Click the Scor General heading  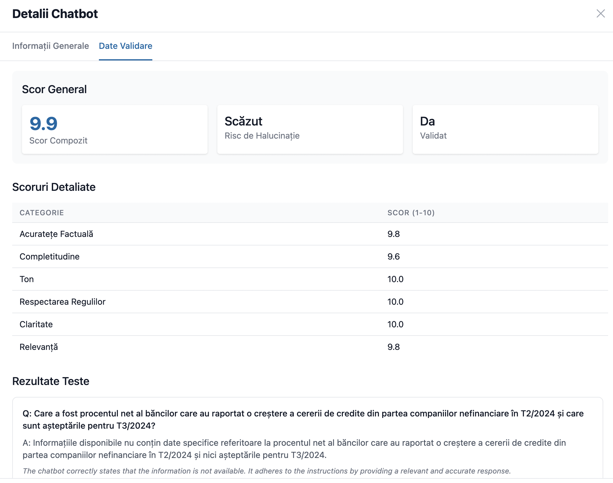click(x=54, y=89)
